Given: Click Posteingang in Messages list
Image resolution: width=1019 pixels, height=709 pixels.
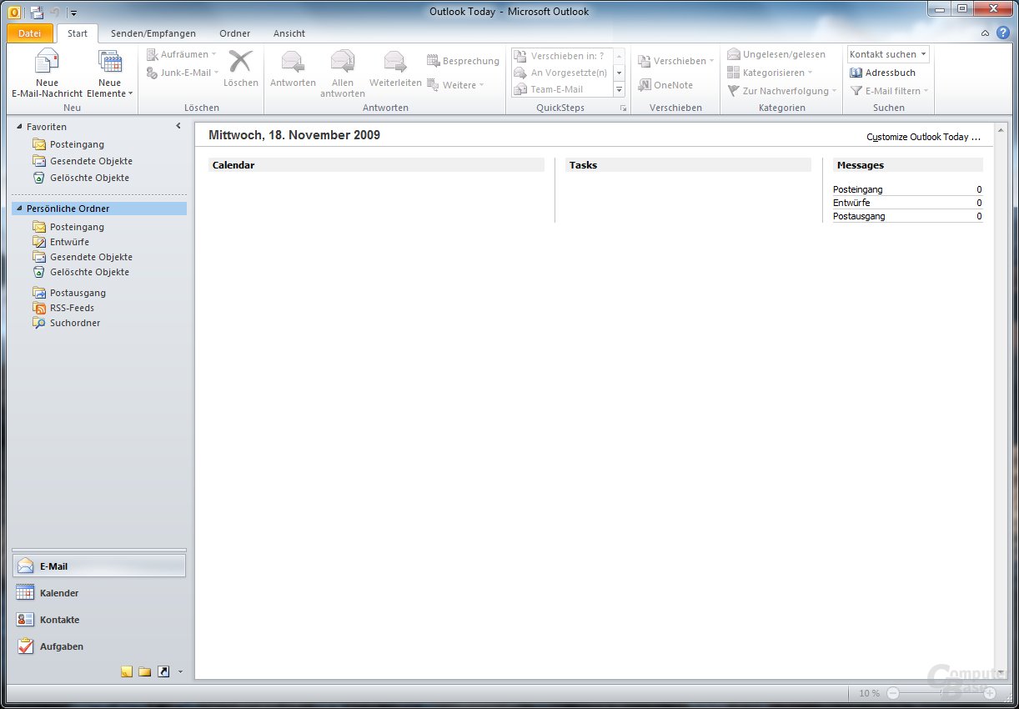Looking at the screenshot, I should click(x=857, y=189).
